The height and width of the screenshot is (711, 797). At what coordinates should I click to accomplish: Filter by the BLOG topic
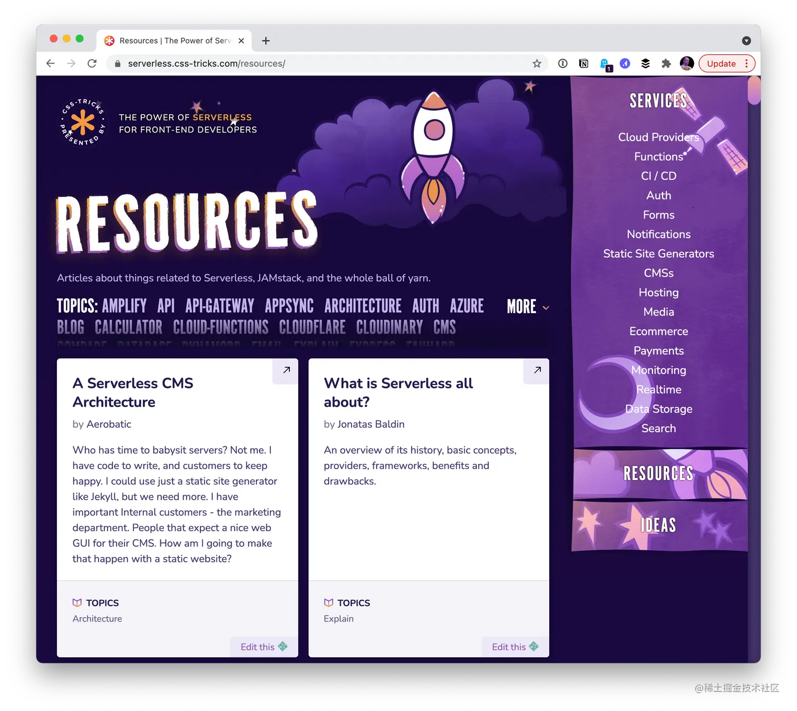(71, 327)
